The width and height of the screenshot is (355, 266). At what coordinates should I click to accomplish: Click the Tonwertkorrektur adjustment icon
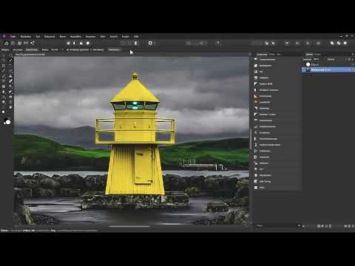click(256, 60)
